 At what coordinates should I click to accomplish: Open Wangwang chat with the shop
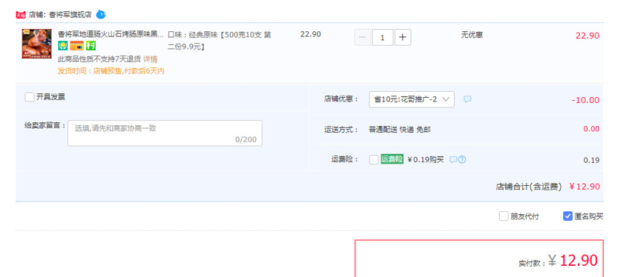point(101,15)
